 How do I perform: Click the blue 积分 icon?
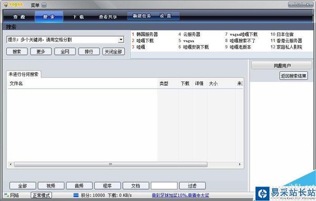(76, 195)
